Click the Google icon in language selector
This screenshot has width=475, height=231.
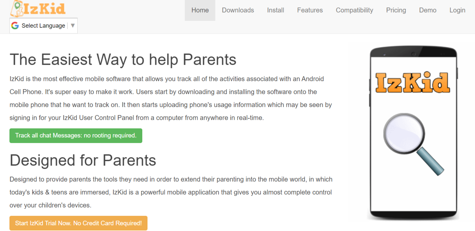point(15,25)
